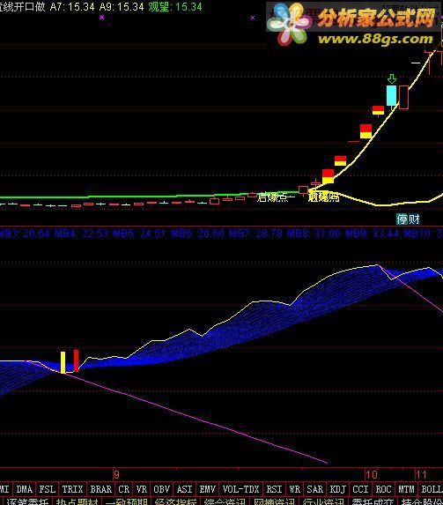
Task: Open the SAR indicator tab
Action: pos(315,489)
